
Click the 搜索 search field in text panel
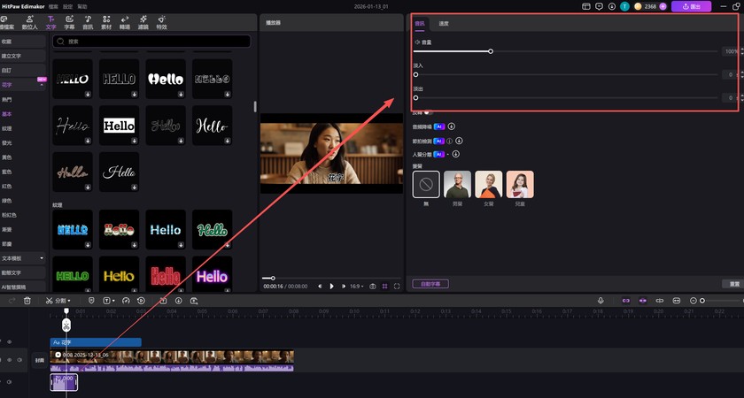coord(151,41)
